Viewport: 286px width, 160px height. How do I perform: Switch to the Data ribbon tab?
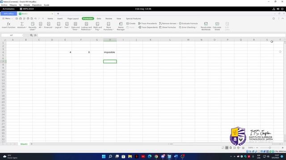click(x=99, y=19)
